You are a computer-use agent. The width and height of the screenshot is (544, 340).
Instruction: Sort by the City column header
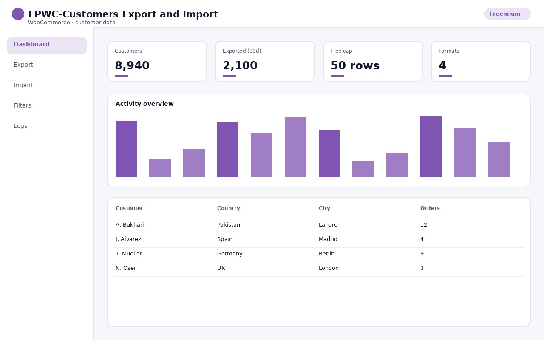pos(324,208)
